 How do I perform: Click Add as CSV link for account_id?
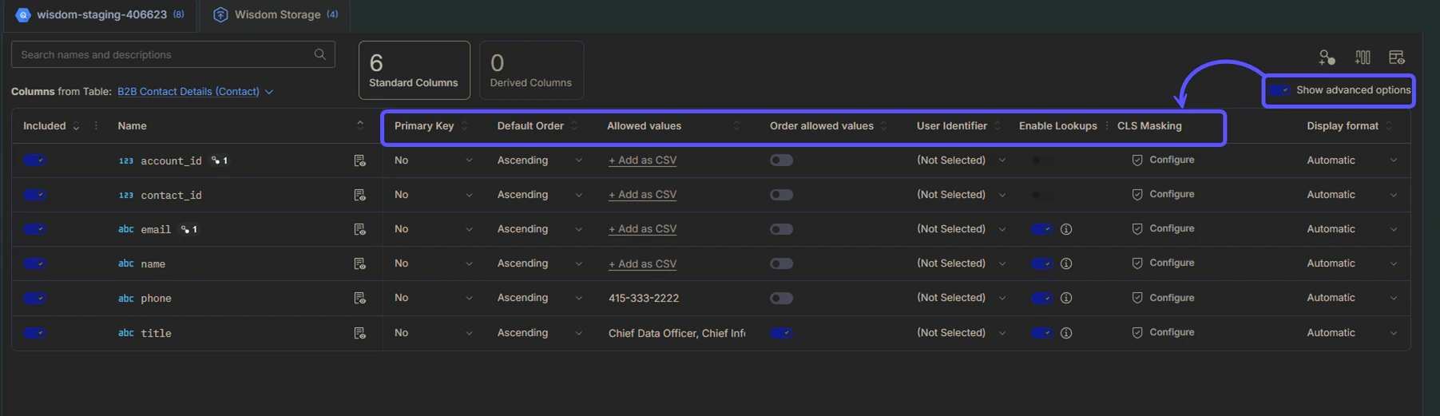(642, 160)
